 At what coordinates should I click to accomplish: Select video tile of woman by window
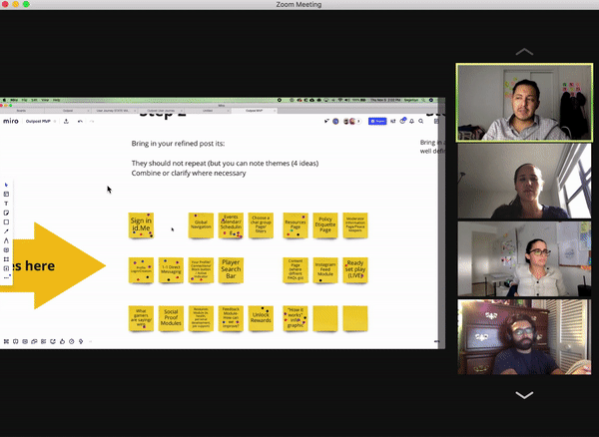tap(524, 181)
